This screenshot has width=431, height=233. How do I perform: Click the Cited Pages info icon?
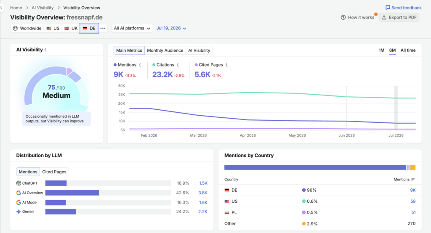click(226, 65)
